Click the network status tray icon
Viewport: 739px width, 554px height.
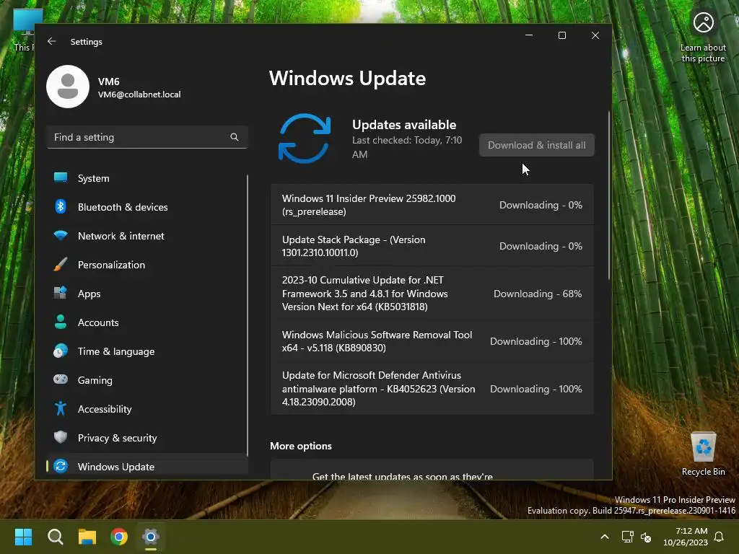(627, 537)
